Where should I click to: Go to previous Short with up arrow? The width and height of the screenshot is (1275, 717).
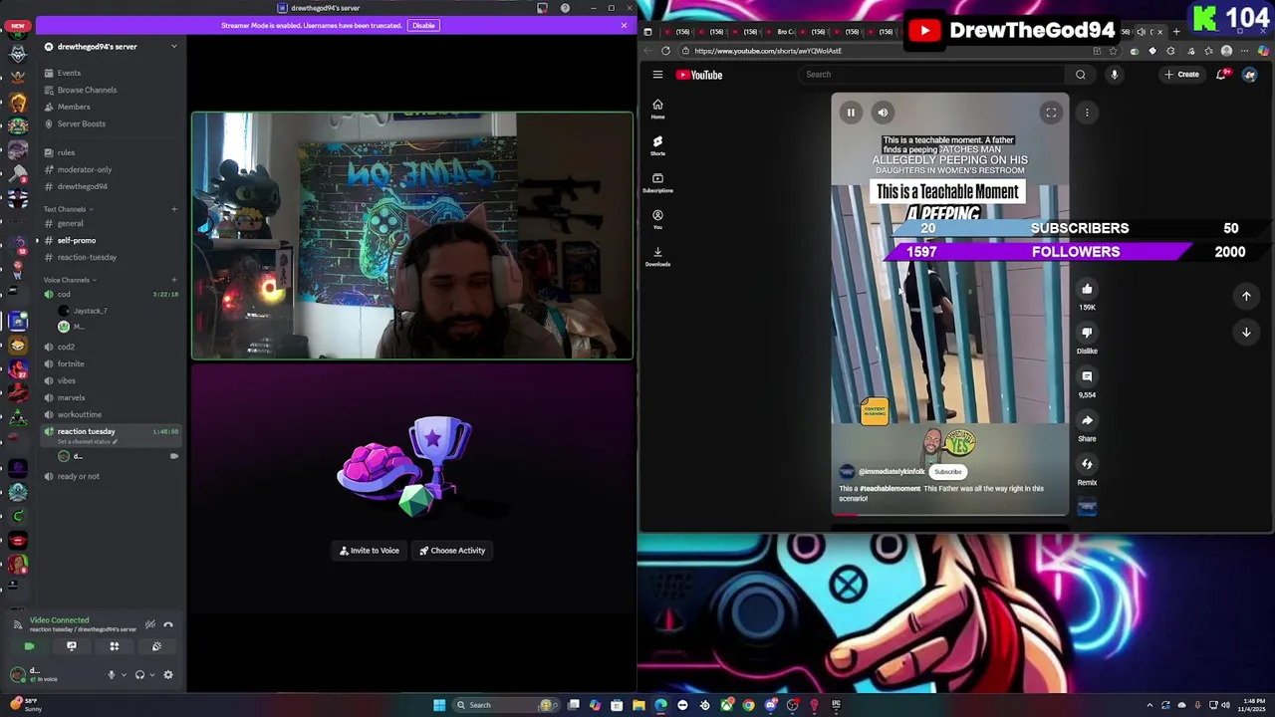pyautogui.click(x=1246, y=296)
